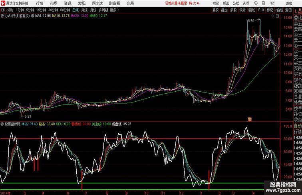Viewport: 302px width, 195px height.
Task: Open the 市场 menu
Action: (54, 3)
